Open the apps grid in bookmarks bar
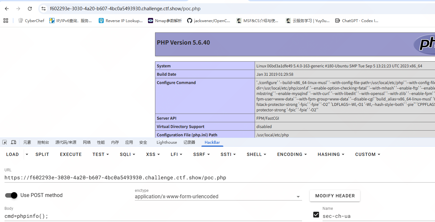The width and height of the screenshot is (435, 222). [5, 21]
